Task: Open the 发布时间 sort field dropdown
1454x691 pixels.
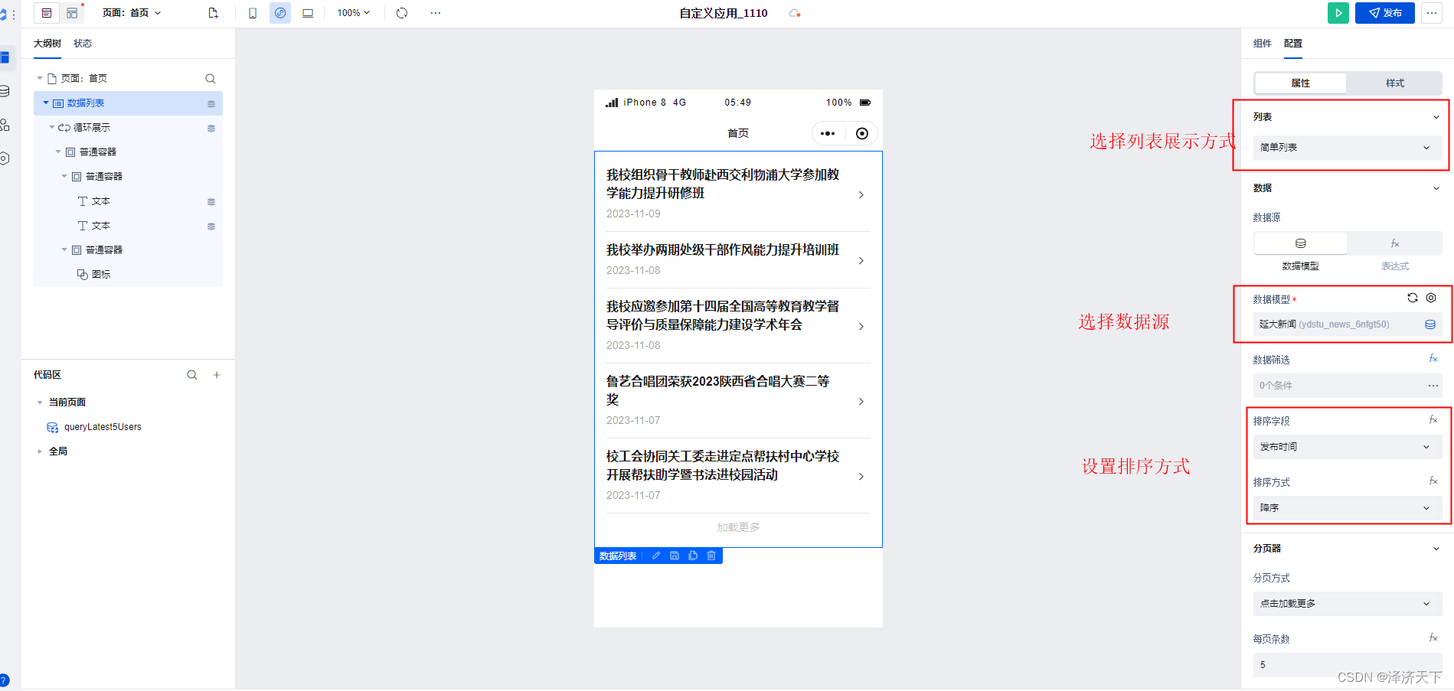Action: (x=1347, y=447)
